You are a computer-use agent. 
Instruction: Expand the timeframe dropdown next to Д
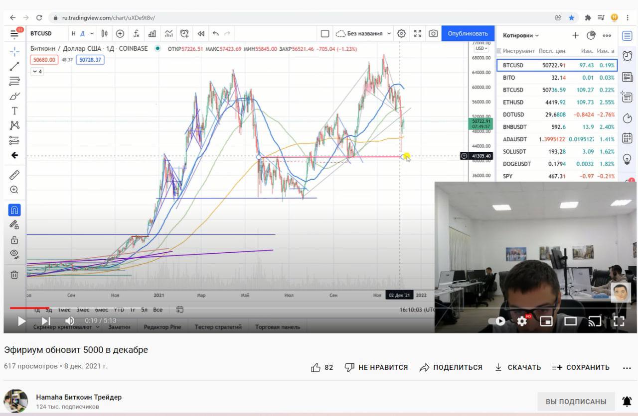(x=92, y=34)
